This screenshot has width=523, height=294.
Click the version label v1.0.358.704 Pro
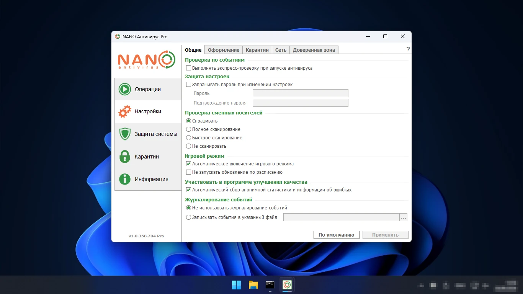point(146,236)
